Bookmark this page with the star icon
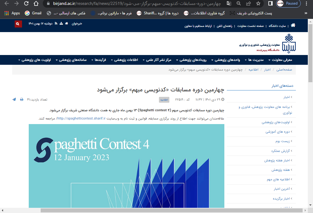 258,4
